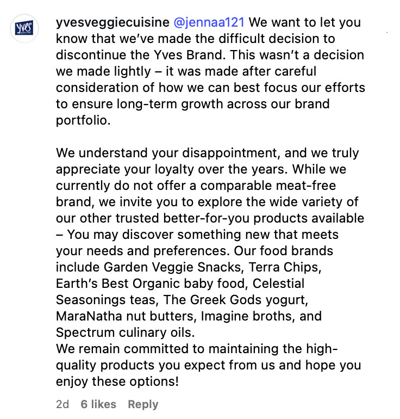Click 'enjoy these options!' closing text
Image resolution: width=400 pixels, height=419 pixels.
pyautogui.click(x=117, y=381)
